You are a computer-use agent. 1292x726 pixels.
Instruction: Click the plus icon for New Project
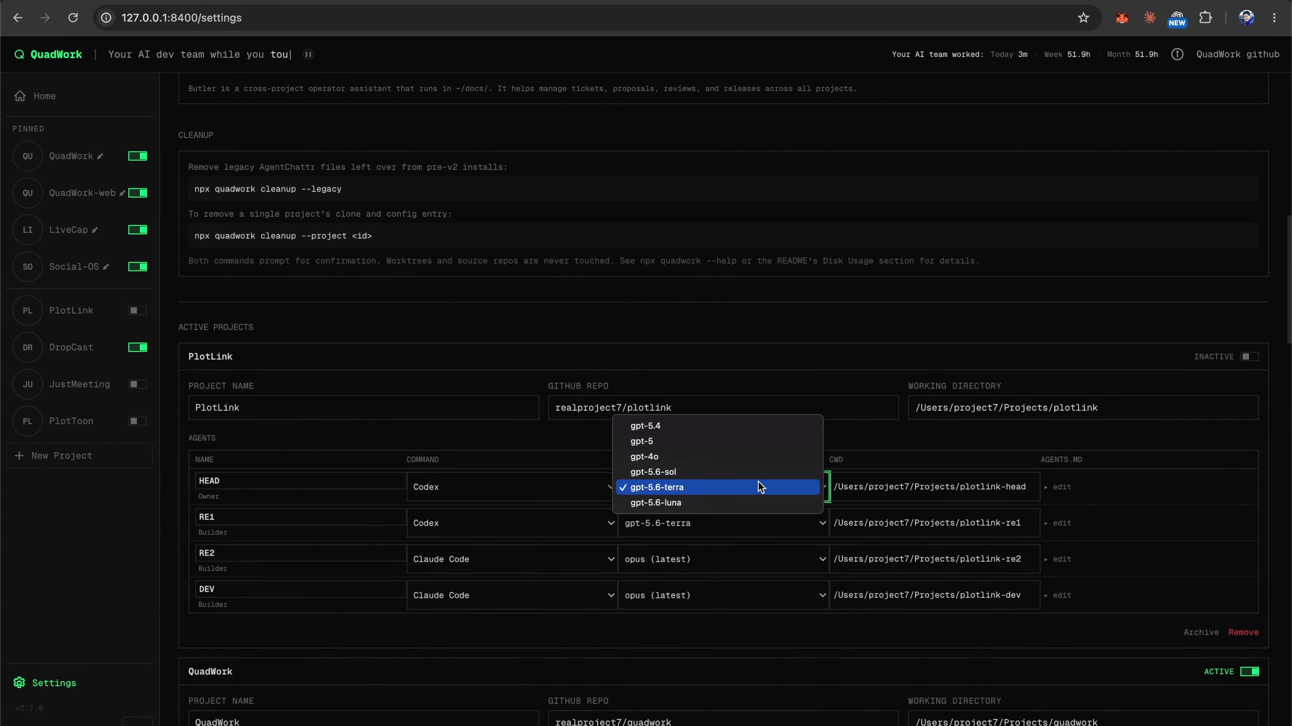pyautogui.click(x=19, y=455)
